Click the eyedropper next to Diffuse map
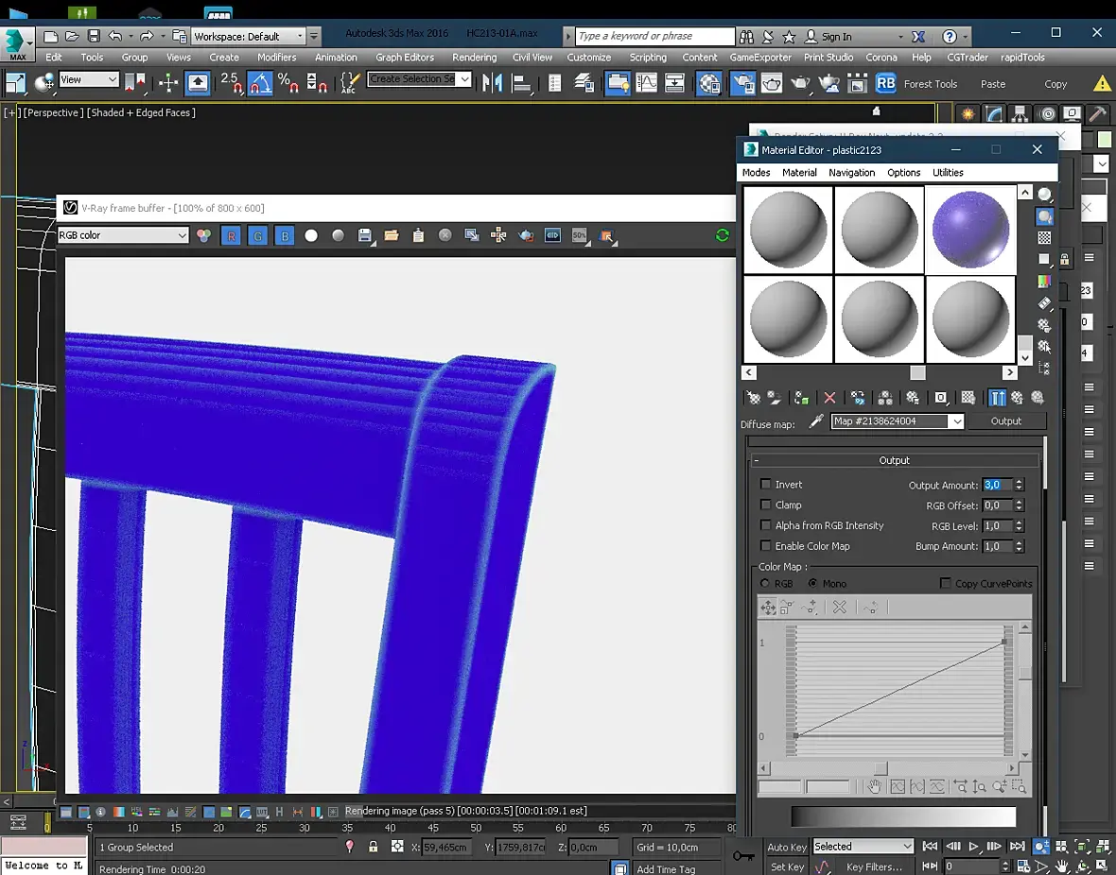This screenshot has width=1116, height=875. [816, 421]
